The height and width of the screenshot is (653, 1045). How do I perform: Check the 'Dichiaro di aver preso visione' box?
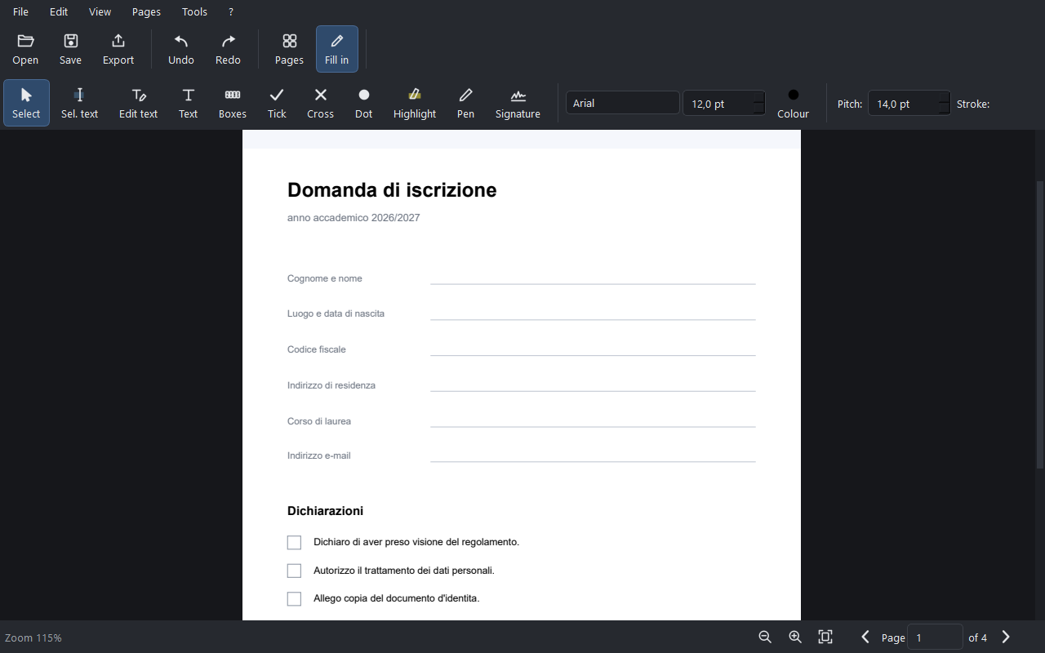click(x=294, y=543)
